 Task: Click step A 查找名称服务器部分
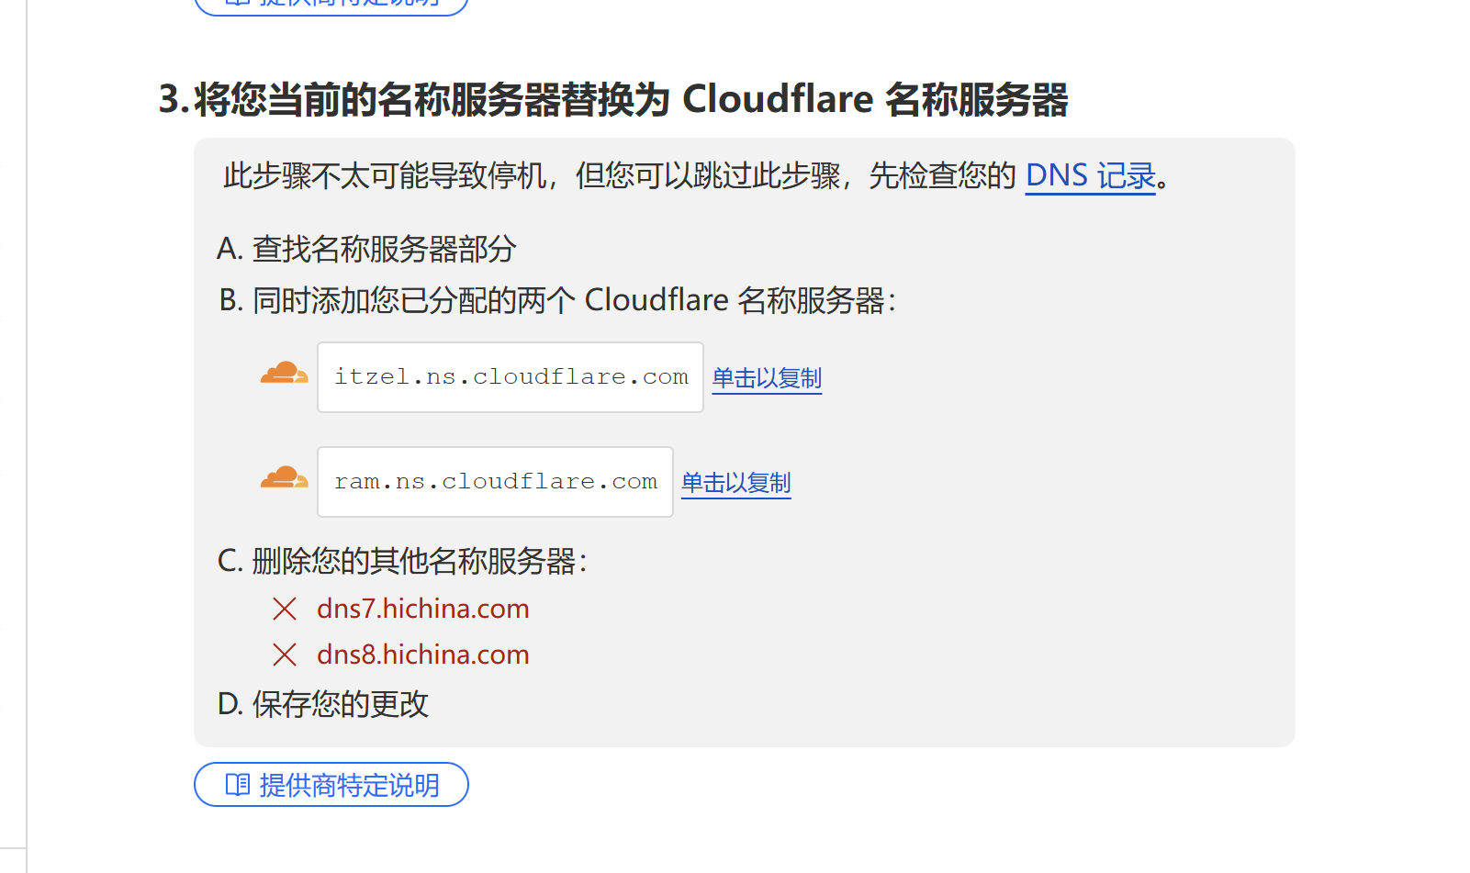(366, 249)
